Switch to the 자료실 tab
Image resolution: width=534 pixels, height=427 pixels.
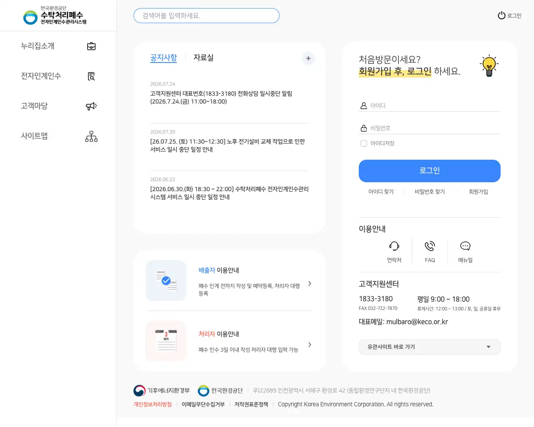pyautogui.click(x=204, y=58)
